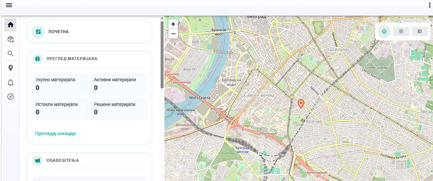
Task: Click the Савски венац map label
Action: point(259,95)
